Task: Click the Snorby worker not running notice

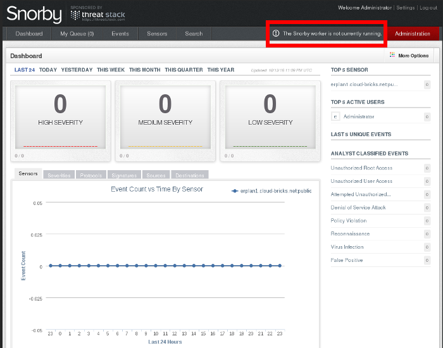Action: [327, 34]
